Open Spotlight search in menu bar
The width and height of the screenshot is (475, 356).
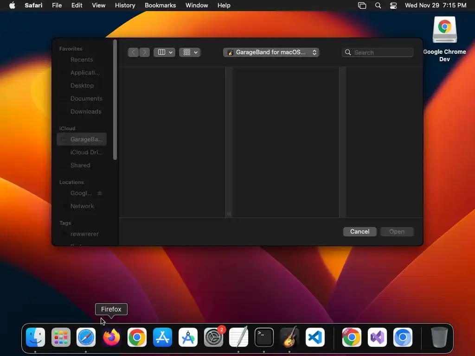click(378, 6)
